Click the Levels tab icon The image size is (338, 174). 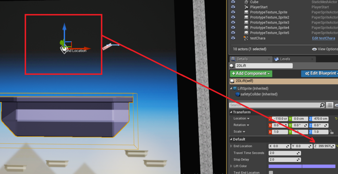coord(277,59)
